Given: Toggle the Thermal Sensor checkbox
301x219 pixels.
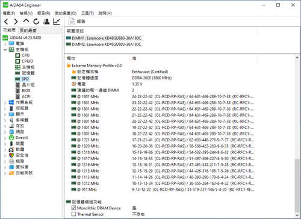Looking at the screenshot, I should click(x=73, y=214).
